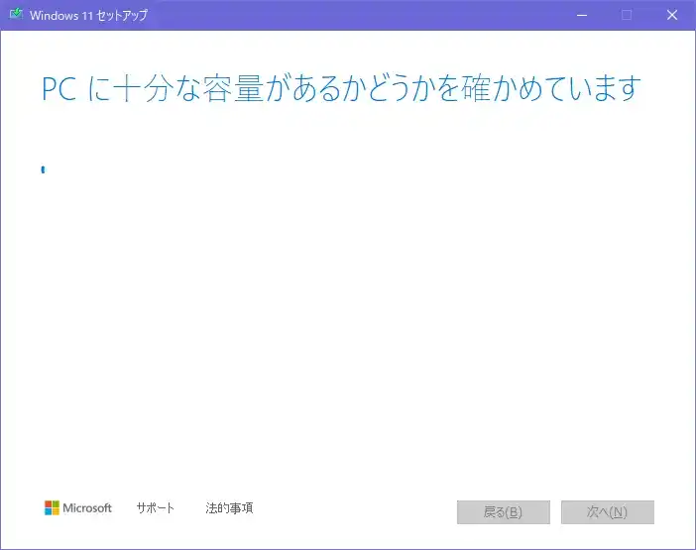Open the サポート link
This screenshot has width=696, height=550.
pyautogui.click(x=156, y=508)
